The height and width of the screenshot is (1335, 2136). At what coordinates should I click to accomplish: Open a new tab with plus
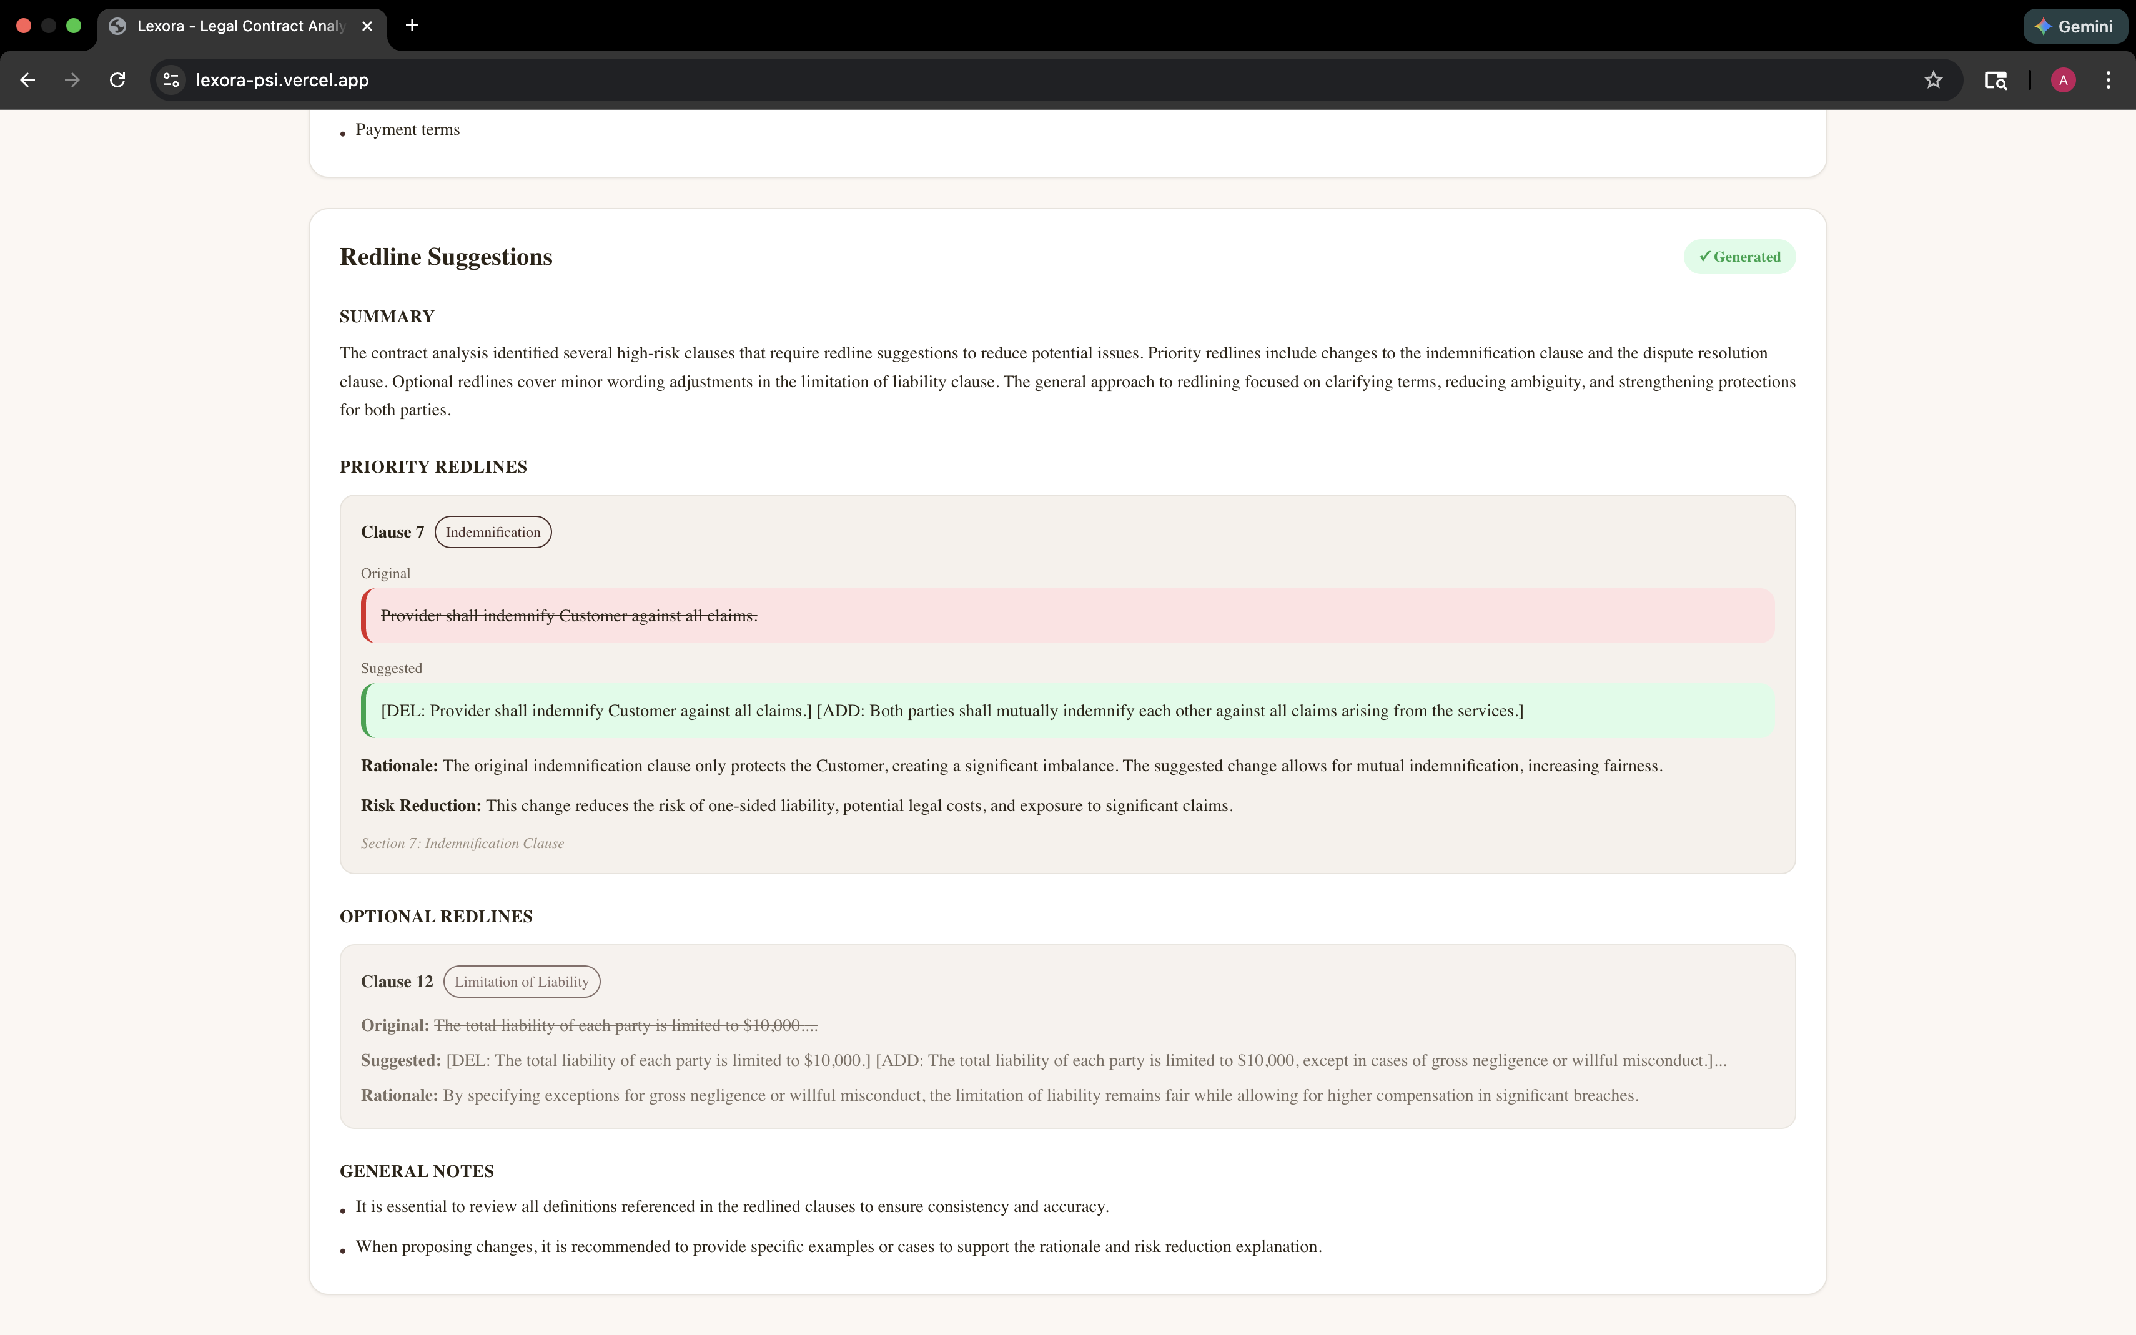(x=412, y=26)
